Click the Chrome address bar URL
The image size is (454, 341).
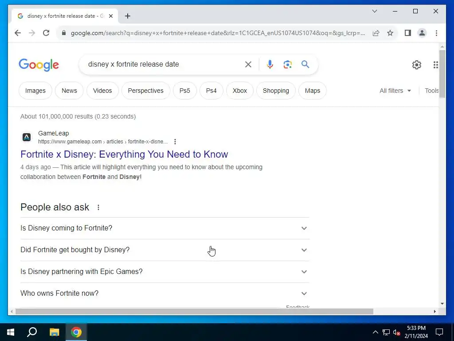(x=218, y=33)
